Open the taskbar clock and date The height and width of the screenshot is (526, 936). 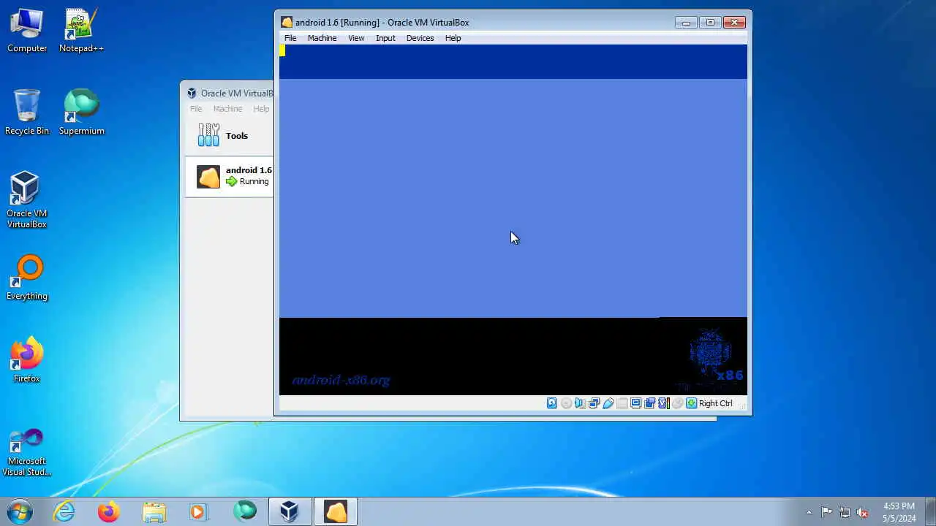899,512
